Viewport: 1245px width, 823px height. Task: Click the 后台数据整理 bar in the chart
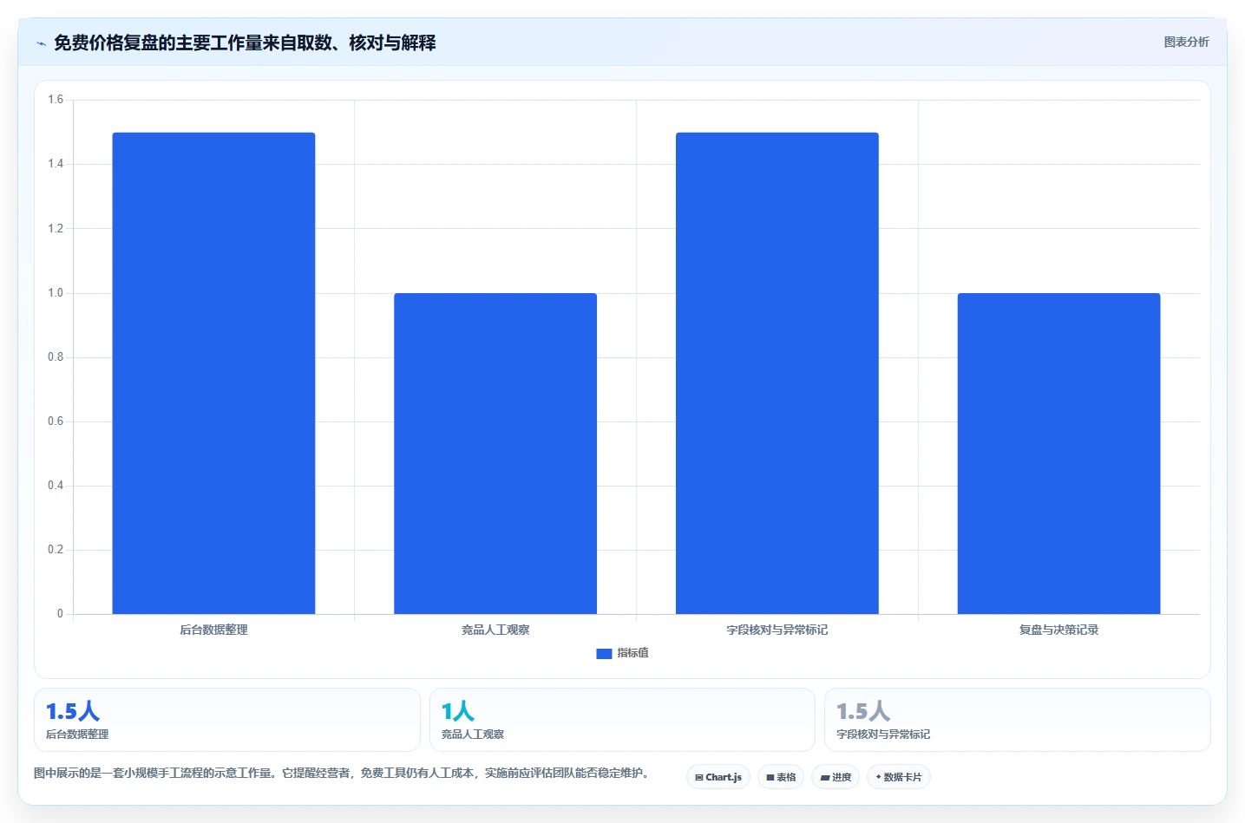coord(213,373)
